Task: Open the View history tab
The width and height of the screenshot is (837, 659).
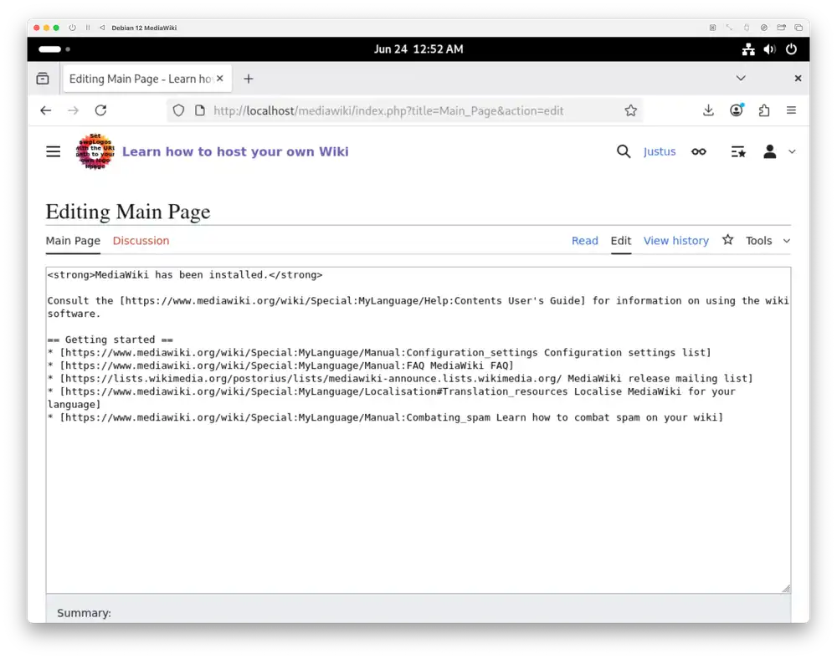Action: (675, 241)
